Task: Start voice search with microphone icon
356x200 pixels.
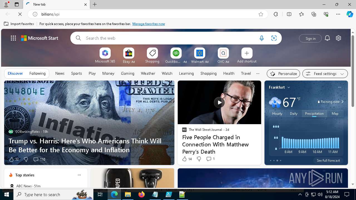Action: point(261,38)
